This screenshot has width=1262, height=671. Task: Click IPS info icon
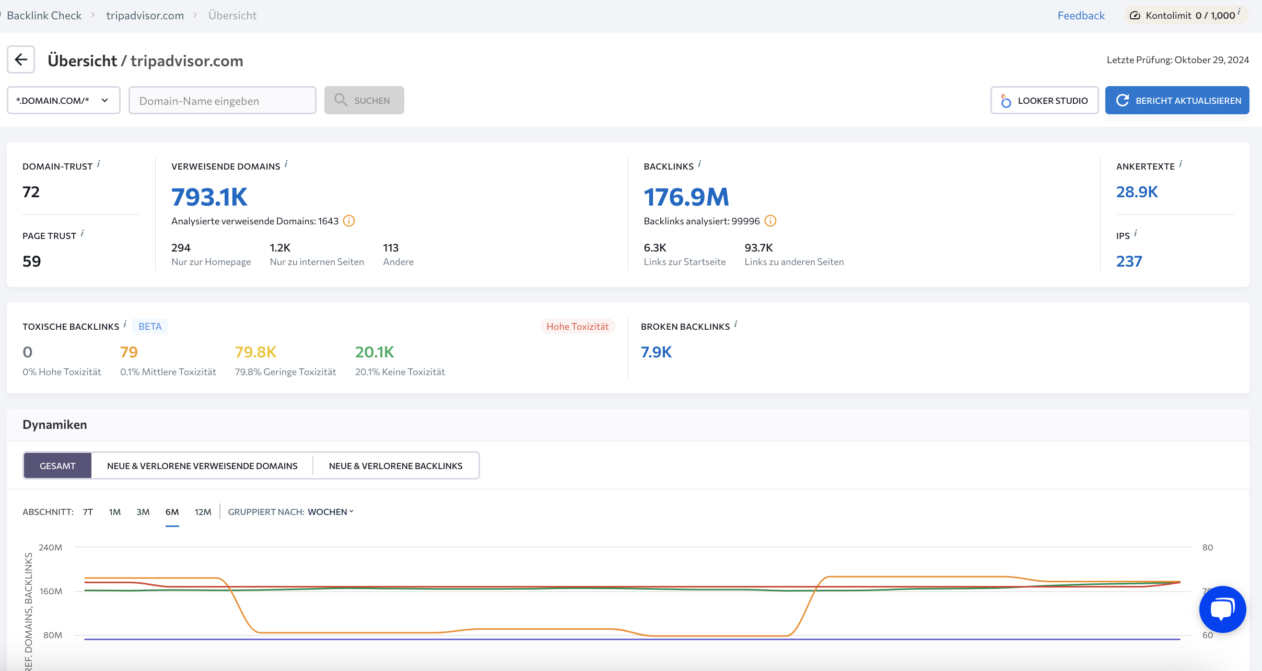click(x=1136, y=234)
